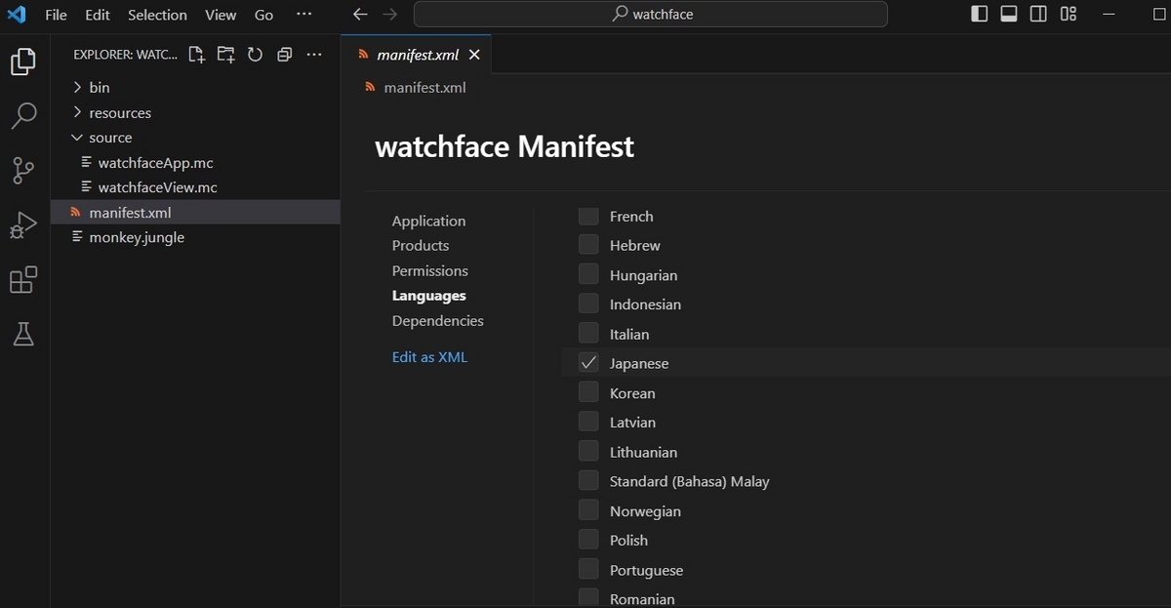Image resolution: width=1171 pixels, height=608 pixels.
Task: Collapse all folders in Explorer
Action: 285,55
